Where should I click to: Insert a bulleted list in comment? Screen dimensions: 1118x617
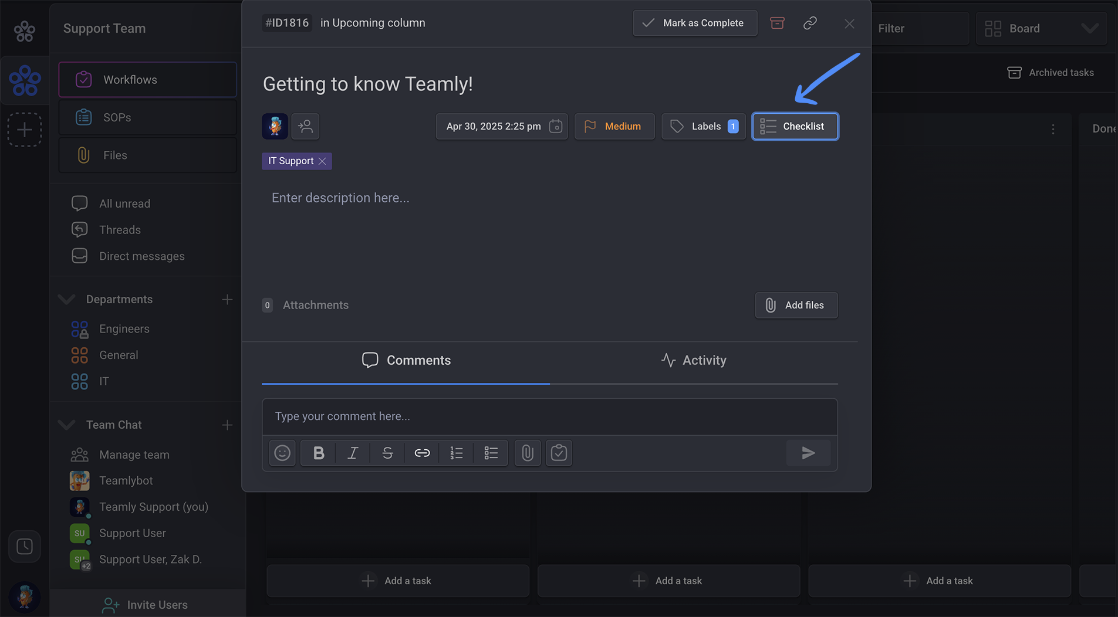click(x=491, y=453)
